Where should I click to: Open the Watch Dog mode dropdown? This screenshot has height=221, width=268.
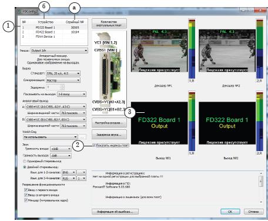pos(50,137)
